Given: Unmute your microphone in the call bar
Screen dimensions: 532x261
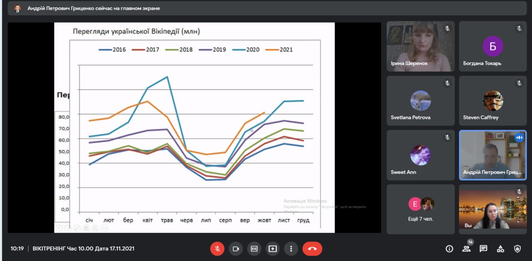Looking at the screenshot, I should coord(217,249).
